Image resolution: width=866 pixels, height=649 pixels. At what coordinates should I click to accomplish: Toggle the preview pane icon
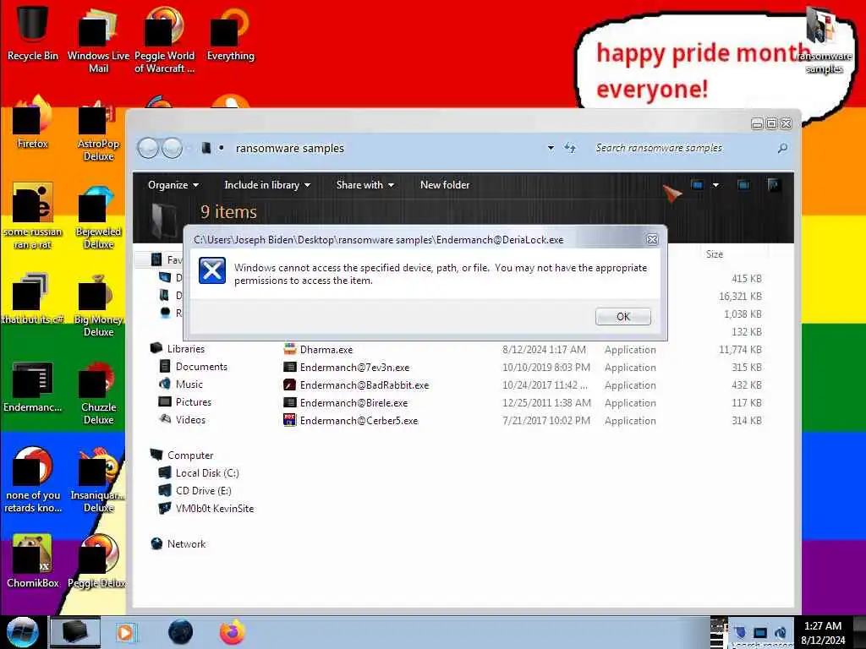tap(743, 185)
